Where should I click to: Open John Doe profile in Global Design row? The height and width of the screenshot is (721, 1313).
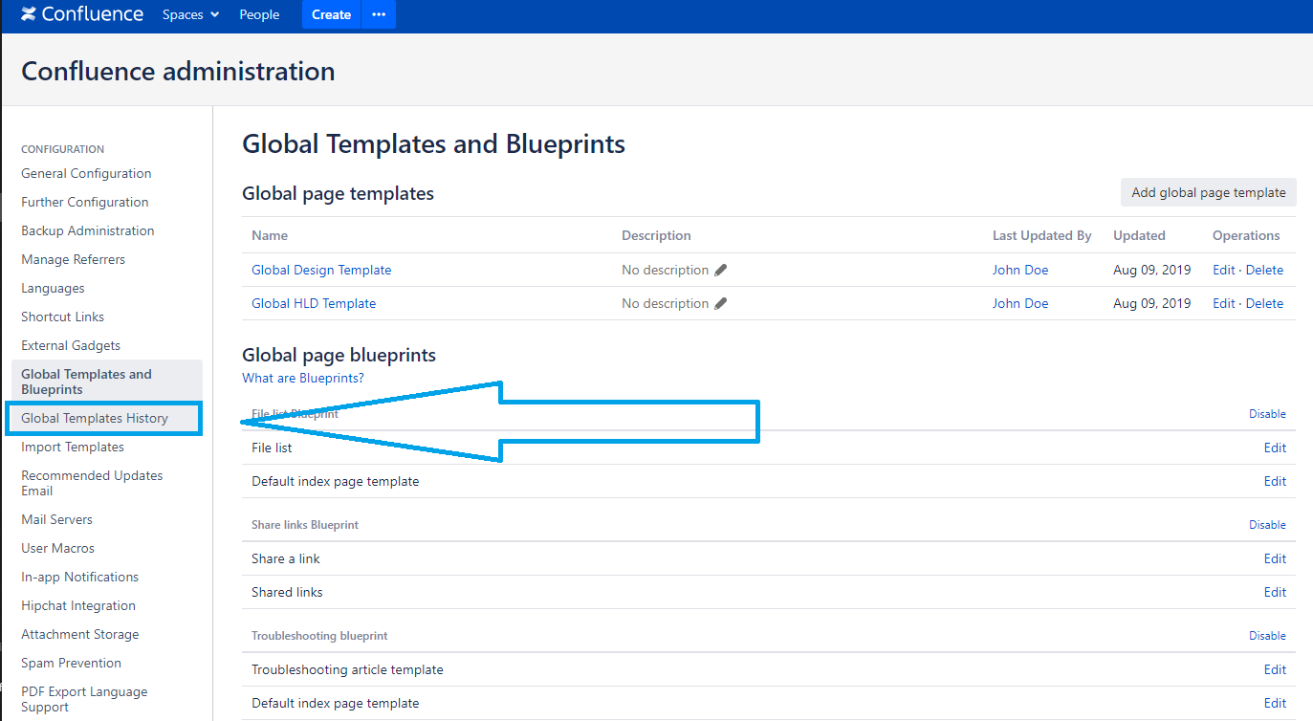(1020, 270)
